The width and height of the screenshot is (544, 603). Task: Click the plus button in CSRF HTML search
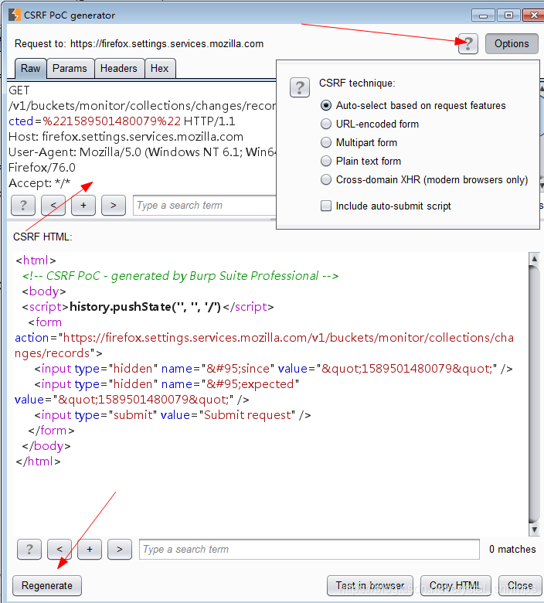pos(90,549)
